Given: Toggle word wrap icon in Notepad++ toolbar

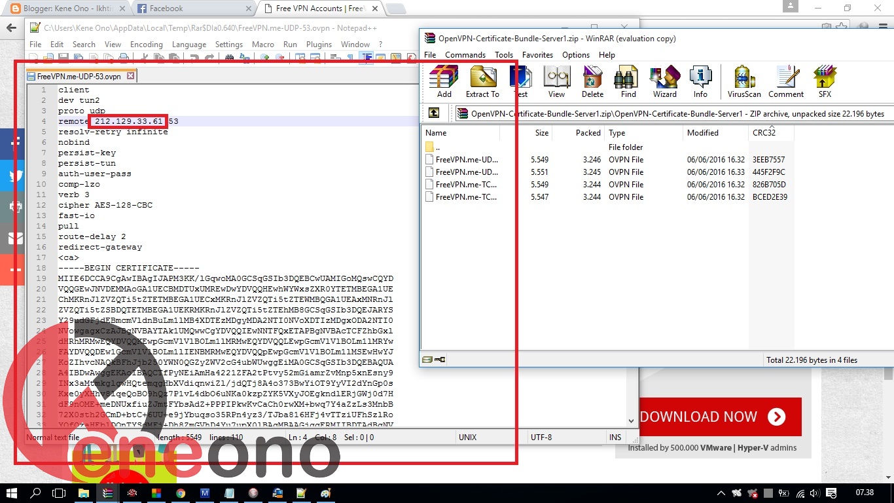Looking at the screenshot, I should point(335,57).
